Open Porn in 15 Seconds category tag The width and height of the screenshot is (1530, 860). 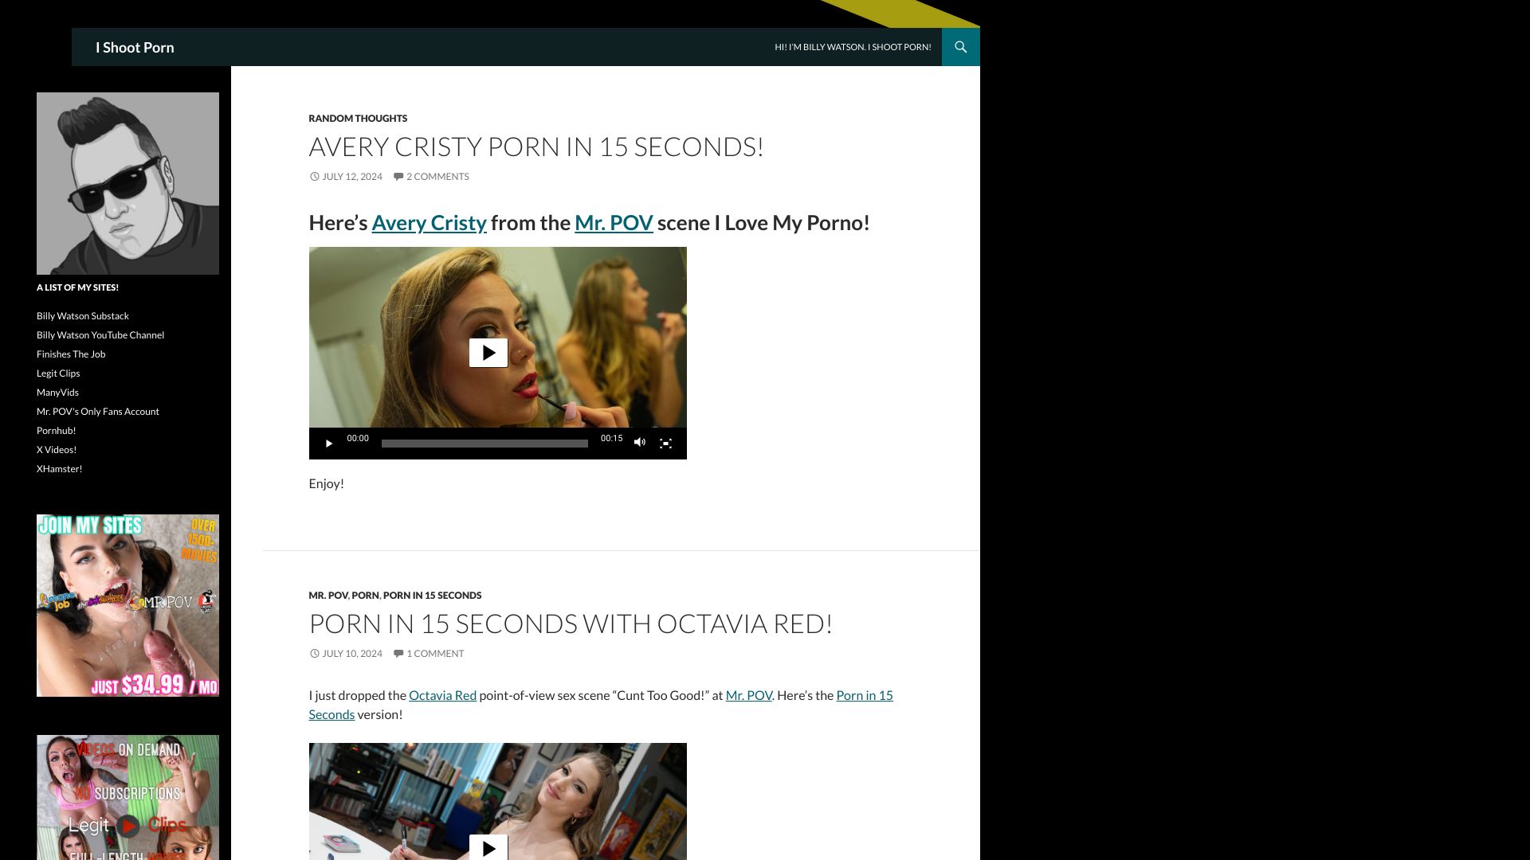coord(432,595)
